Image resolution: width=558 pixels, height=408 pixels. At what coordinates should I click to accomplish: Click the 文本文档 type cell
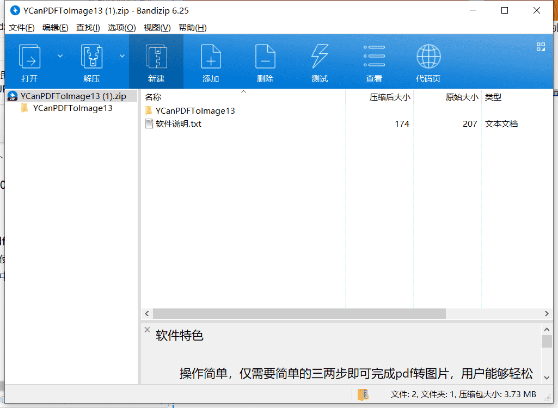coord(501,124)
